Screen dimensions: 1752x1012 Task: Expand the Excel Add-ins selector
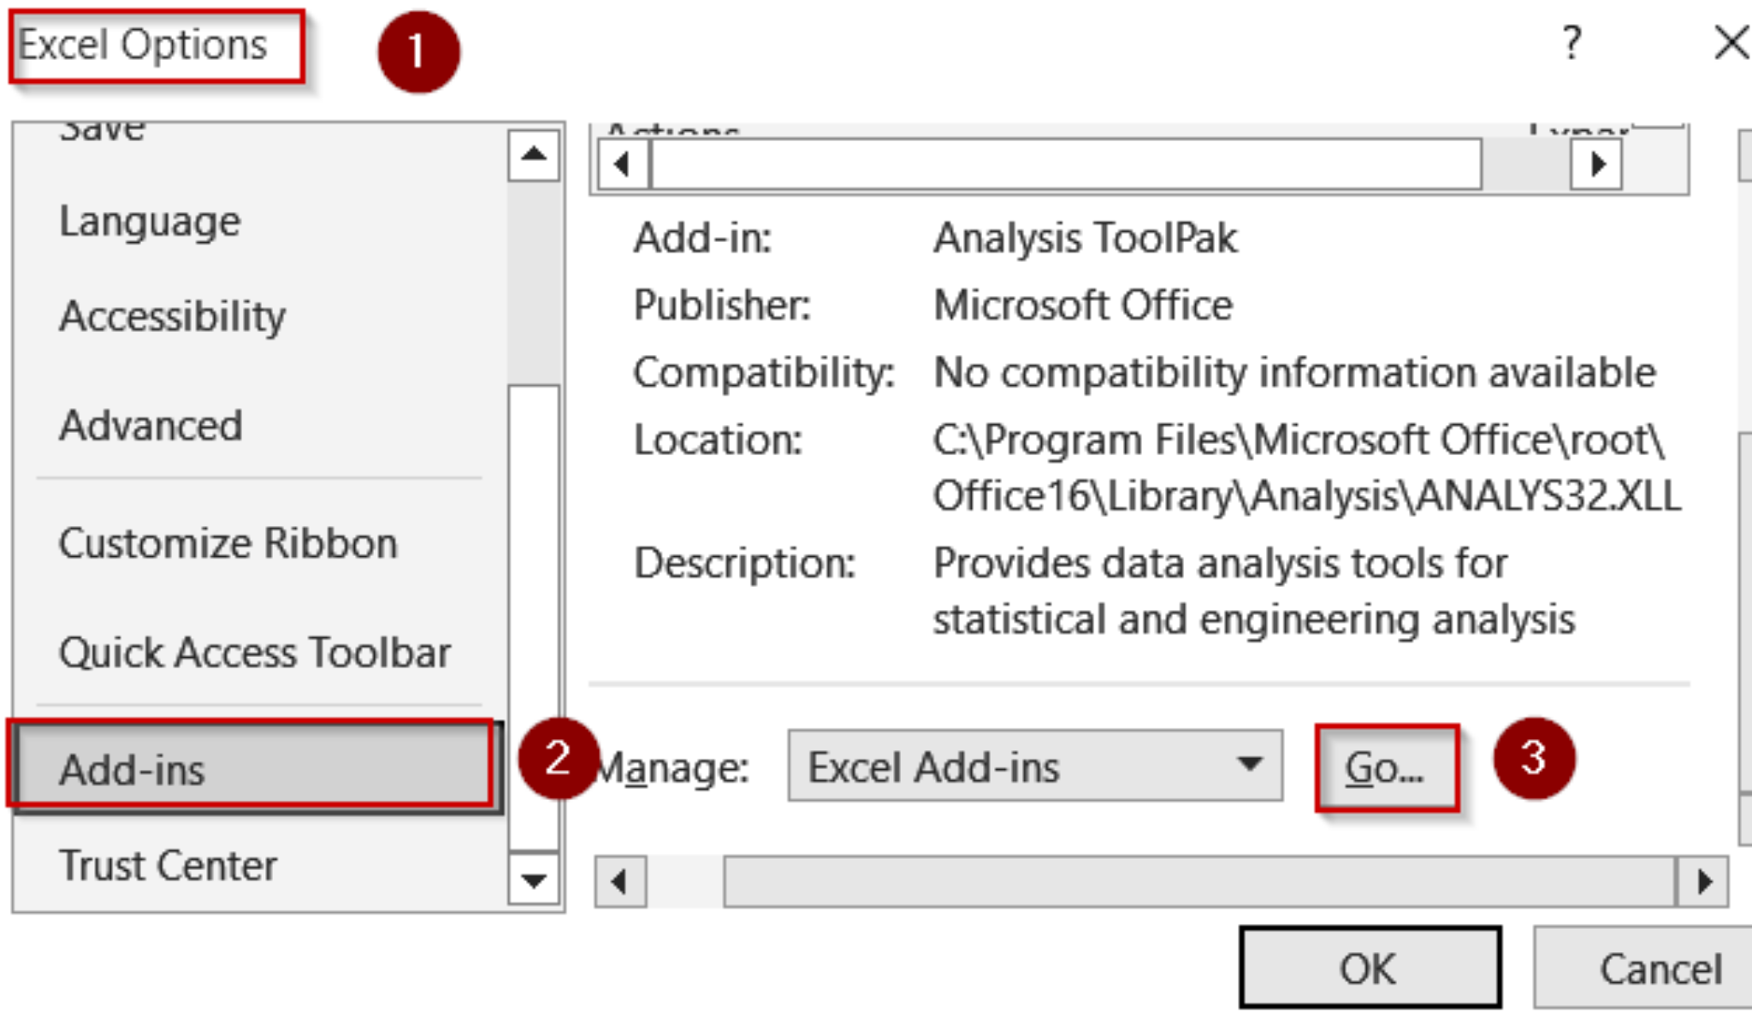1035,766
